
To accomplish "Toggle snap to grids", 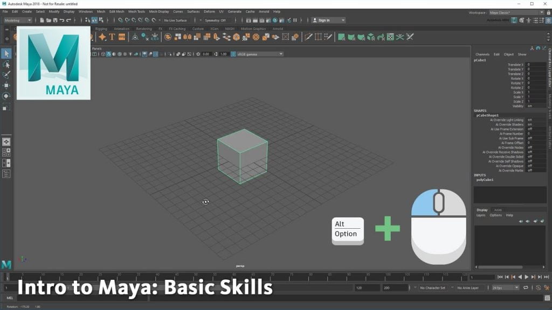I will tap(120, 20).
